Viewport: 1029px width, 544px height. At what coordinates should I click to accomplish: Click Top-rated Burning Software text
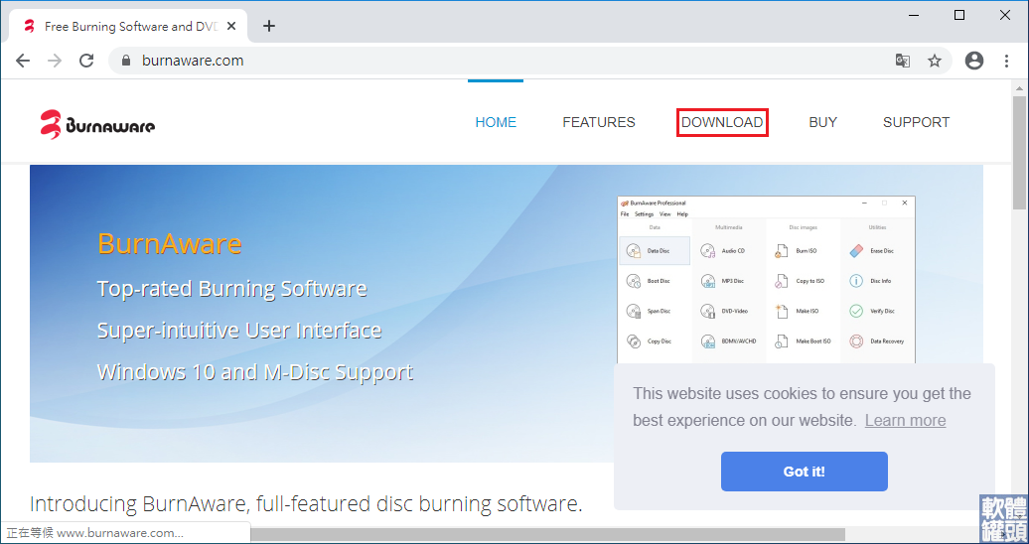click(231, 288)
